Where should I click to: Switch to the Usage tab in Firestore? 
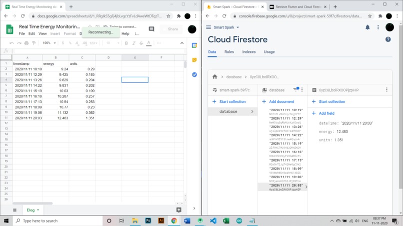[x=269, y=52]
